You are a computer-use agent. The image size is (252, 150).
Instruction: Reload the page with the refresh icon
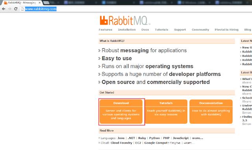[x=16, y=9]
